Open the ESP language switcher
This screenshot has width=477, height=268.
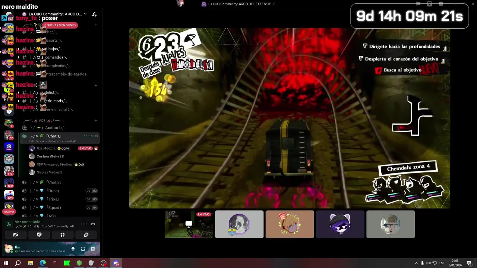click(442, 263)
